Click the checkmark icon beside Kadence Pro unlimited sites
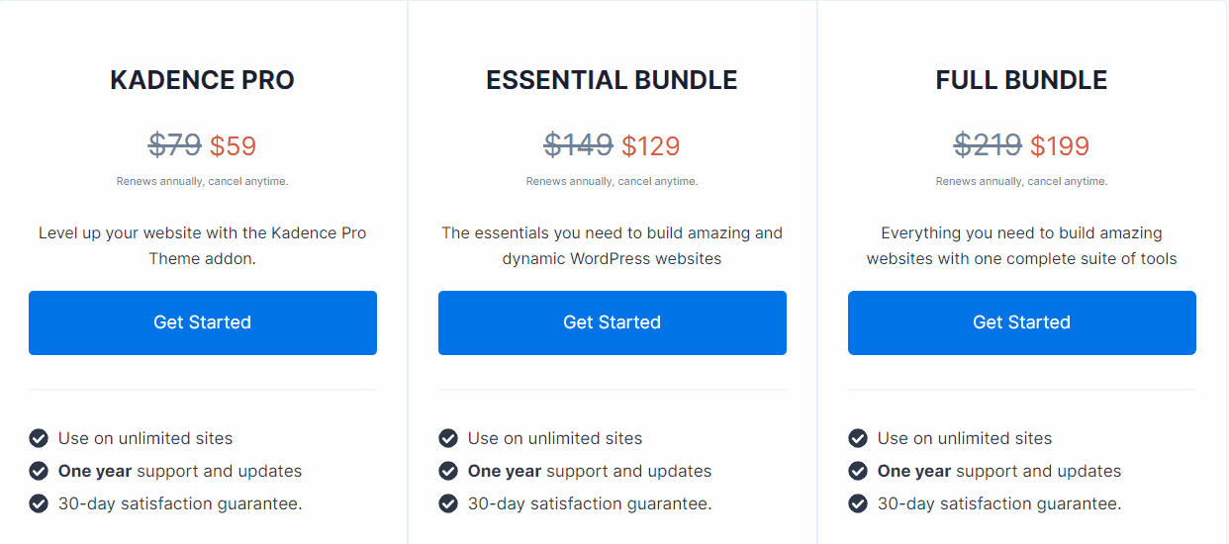Screen dimensions: 1229x544 [39, 438]
